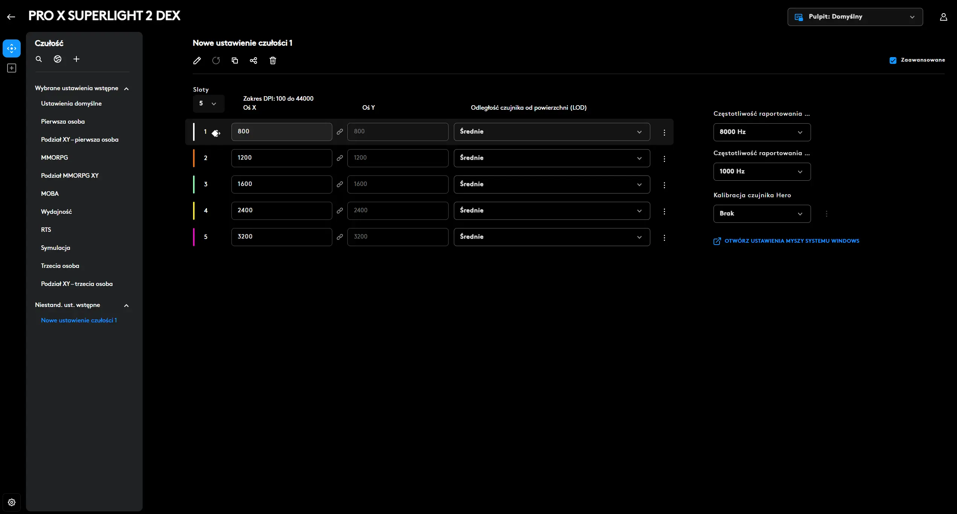Click the yellow color bar of slot 4
Image resolution: width=957 pixels, height=514 pixels.
194,211
